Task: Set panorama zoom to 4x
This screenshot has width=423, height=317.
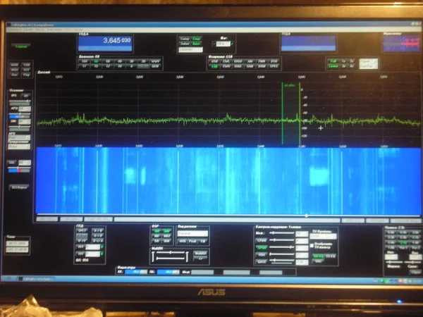Action: point(352,66)
